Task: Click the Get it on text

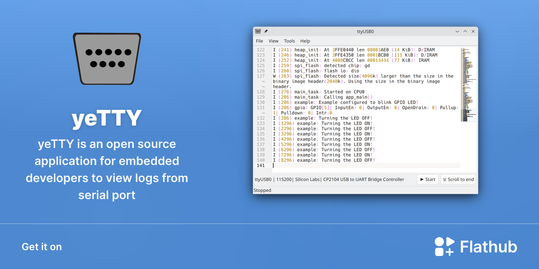Action: tap(42, 247)
